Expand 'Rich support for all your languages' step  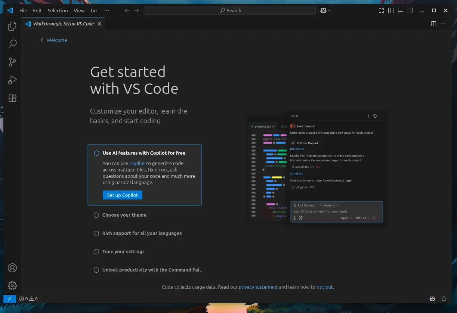point(142,233)
